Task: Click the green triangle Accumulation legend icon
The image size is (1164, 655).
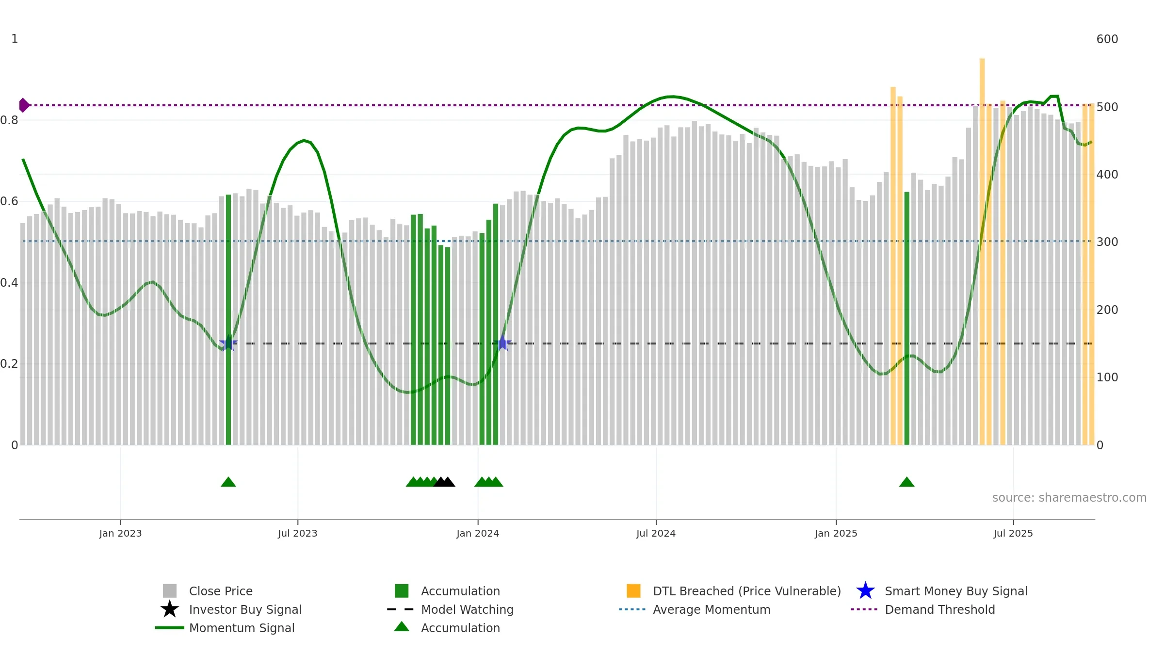Action: coord(402,627)
